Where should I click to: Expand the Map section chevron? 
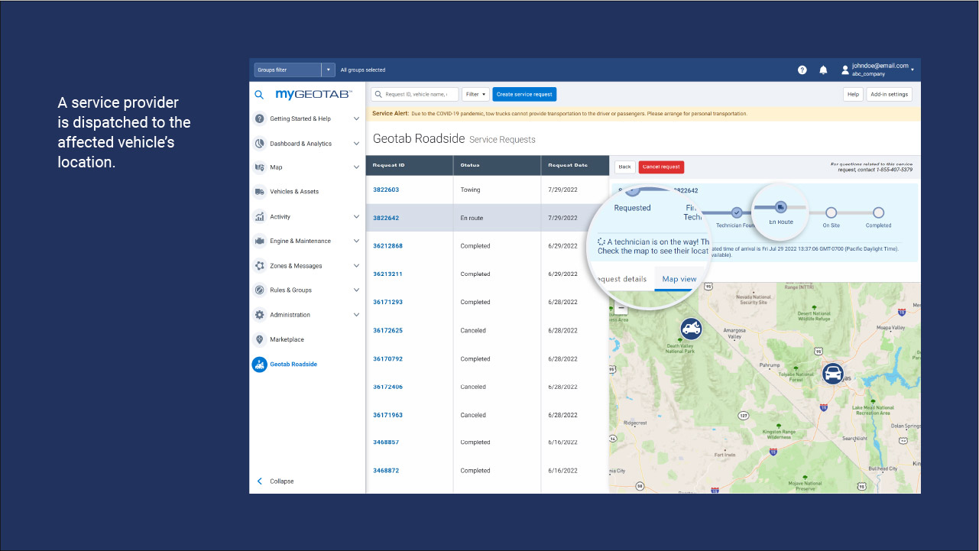click(356, 167)
